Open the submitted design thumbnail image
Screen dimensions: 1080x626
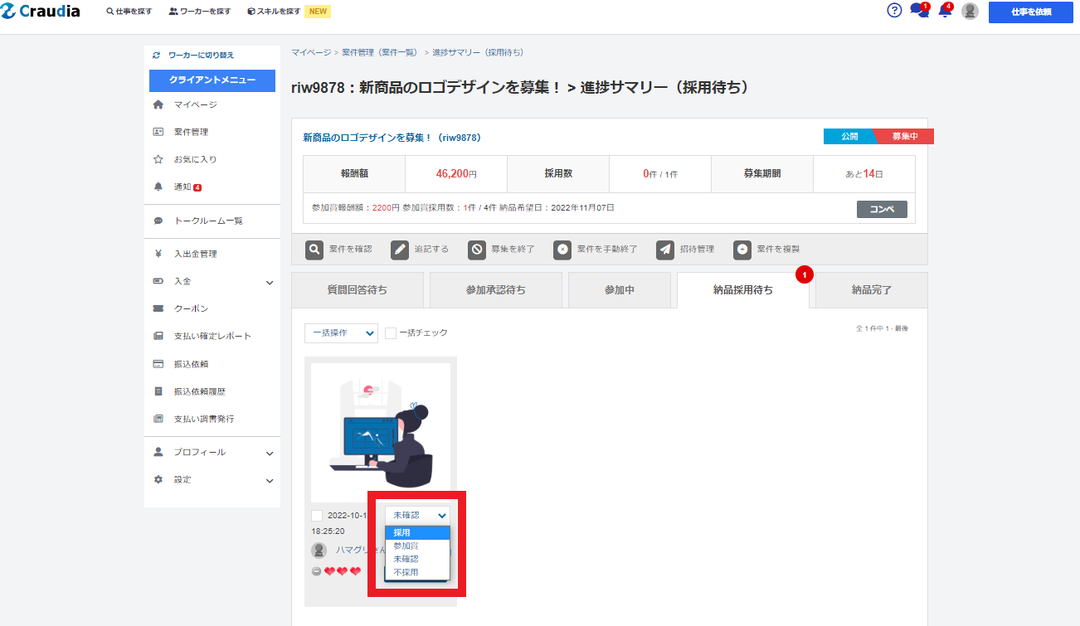click(x=381, y=431)
